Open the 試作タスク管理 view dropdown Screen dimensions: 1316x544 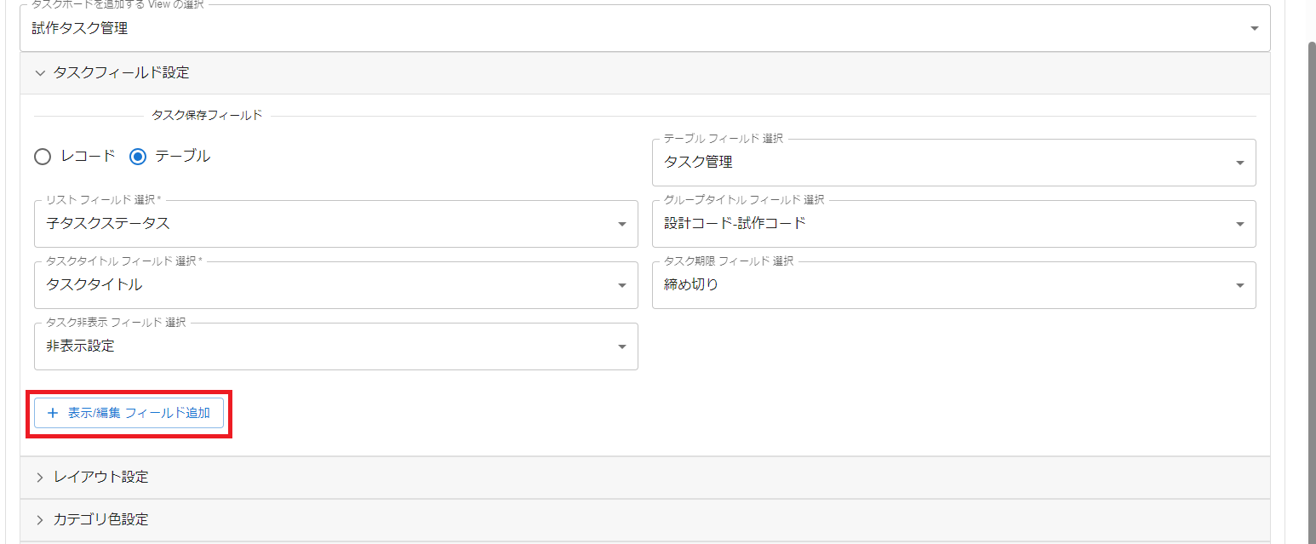coord(596,28)
